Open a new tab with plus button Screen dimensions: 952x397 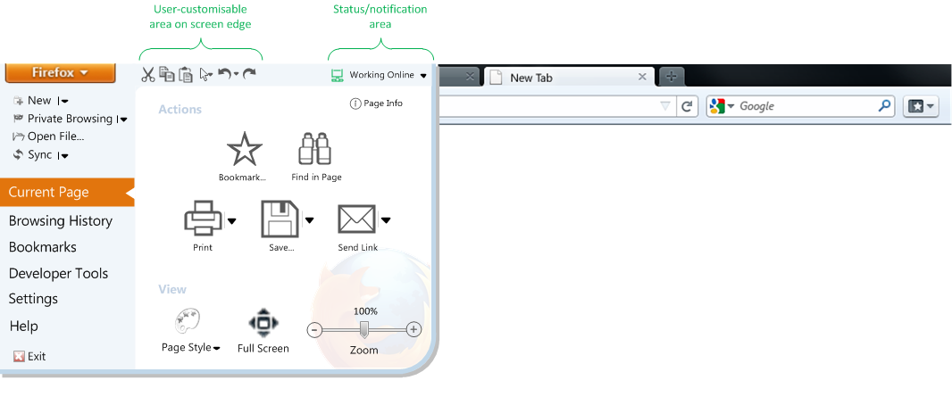tap(671, 77)
